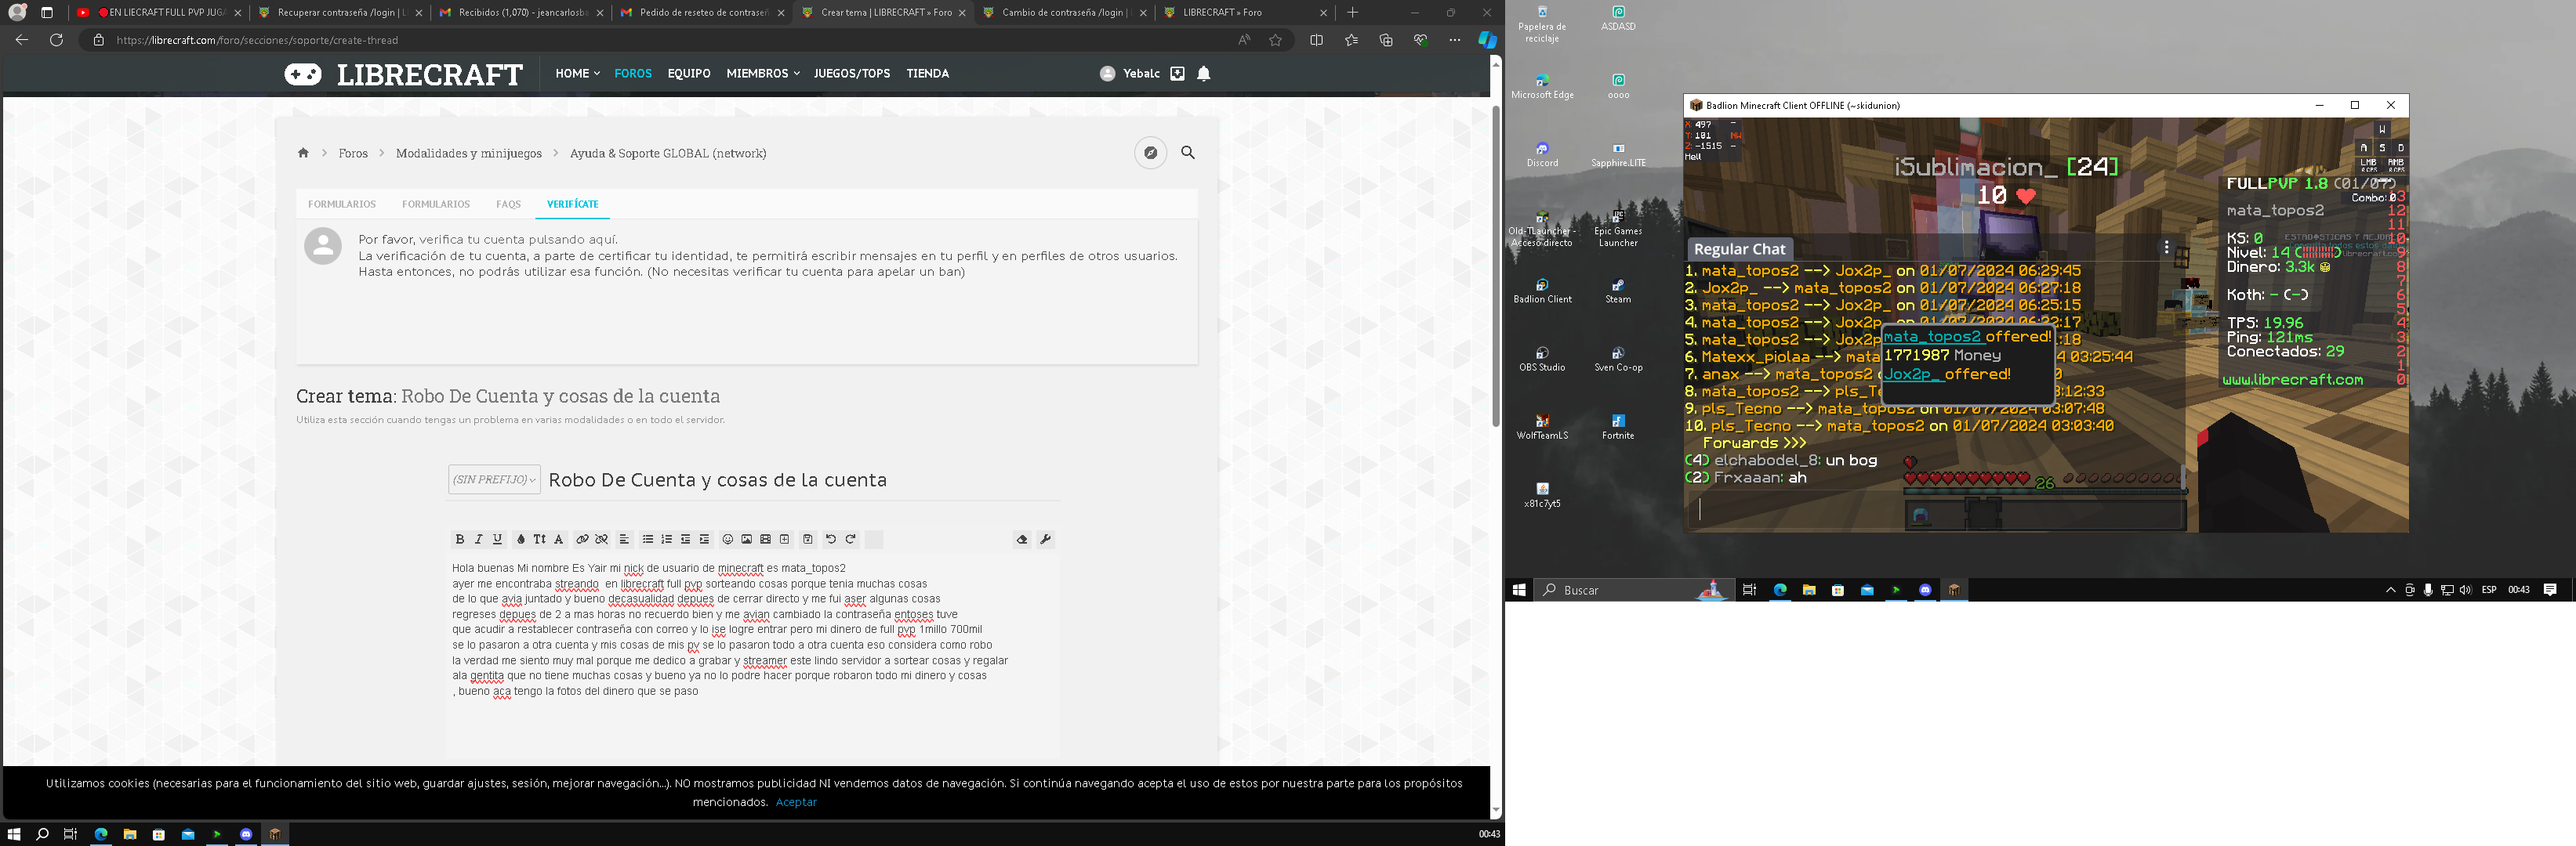The height and width of the screenshot is (846, 2576).
Task: Reload the page in Edge
Action: point(56,40)
